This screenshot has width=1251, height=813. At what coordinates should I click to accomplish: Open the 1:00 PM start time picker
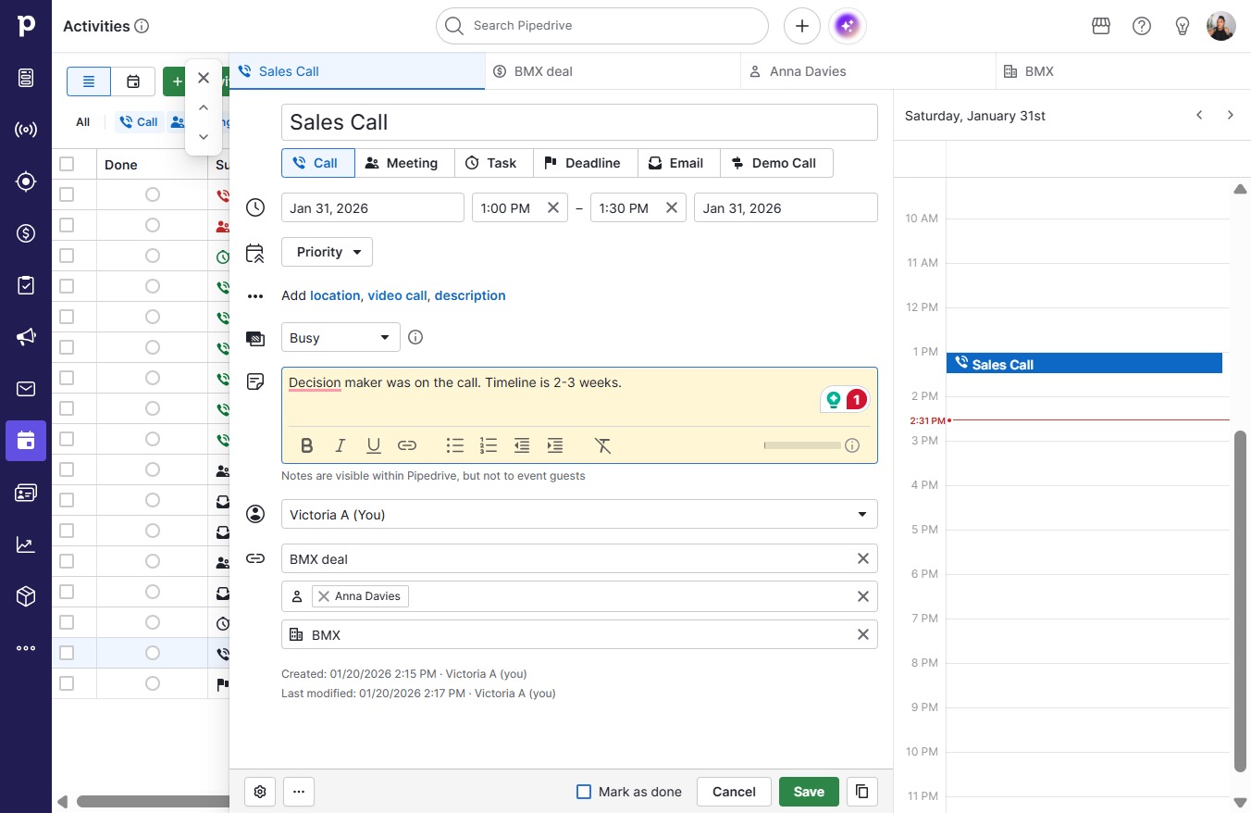coord(507,207)
